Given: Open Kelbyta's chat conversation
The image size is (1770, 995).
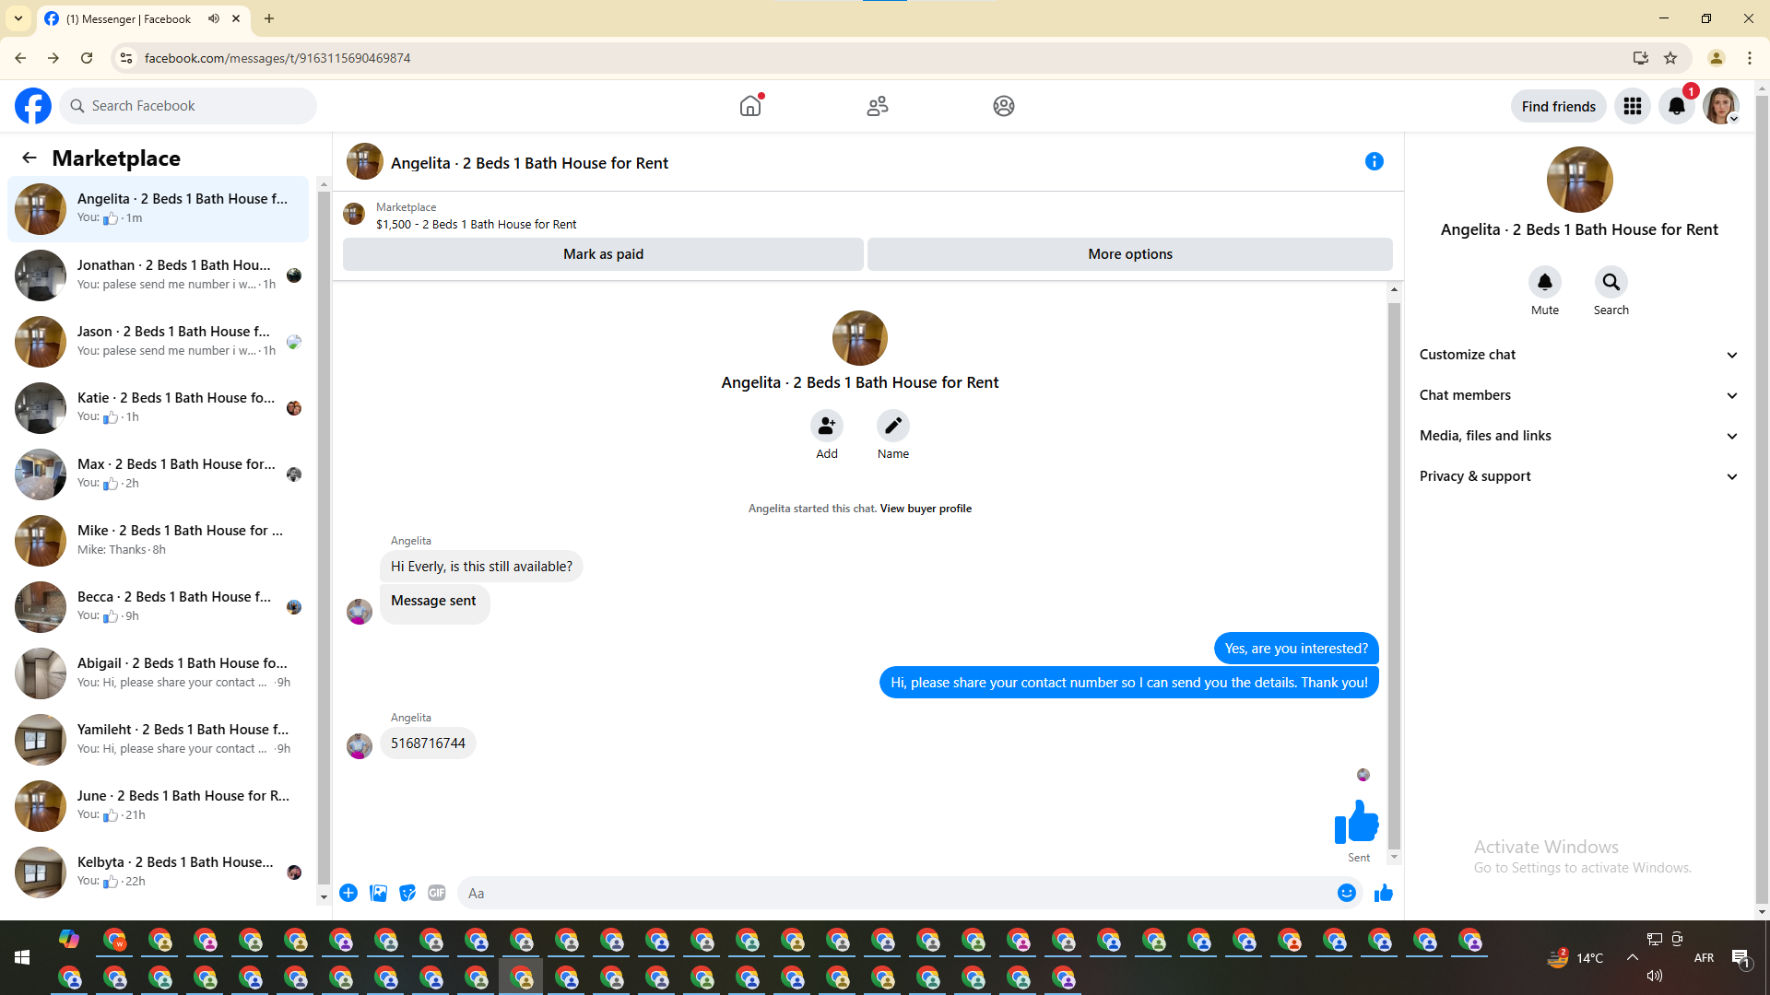Looking at the screenshot, I should pos(159,872).
